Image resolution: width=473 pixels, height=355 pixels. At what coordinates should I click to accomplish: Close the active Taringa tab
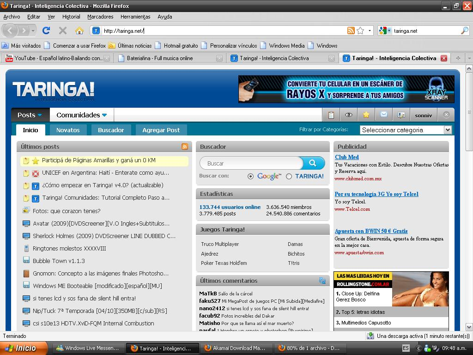tap(444, 58)
